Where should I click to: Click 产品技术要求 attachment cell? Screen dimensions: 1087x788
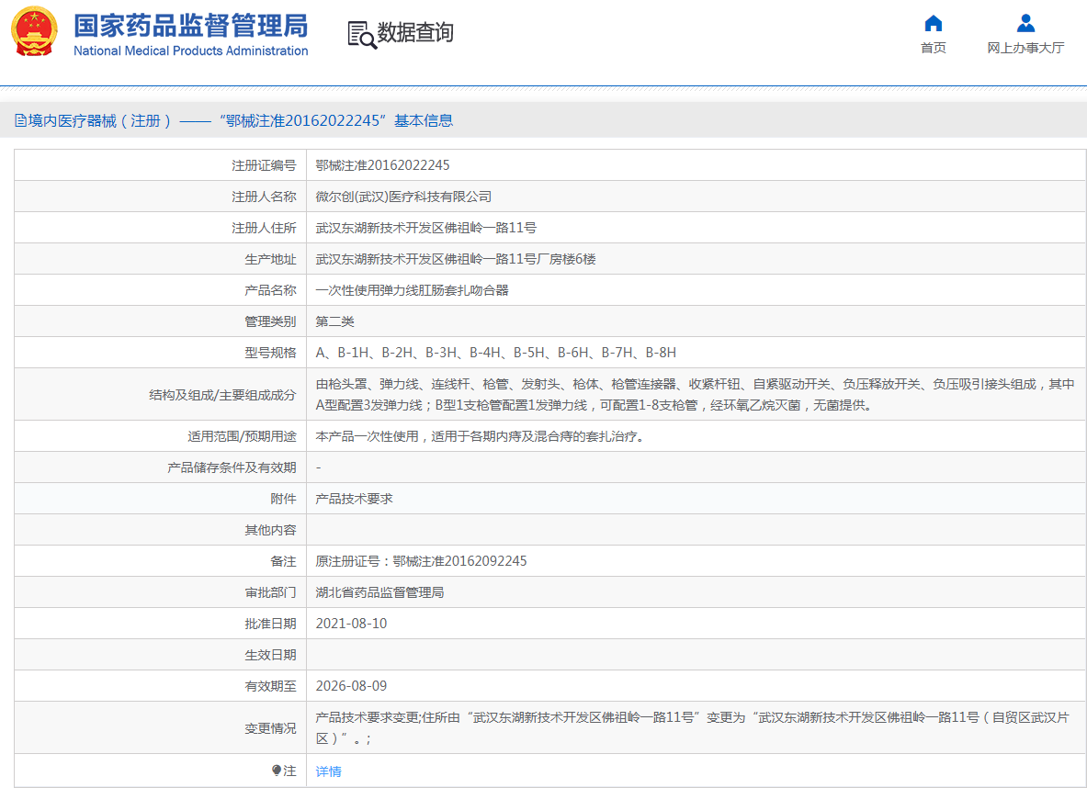(x=354, y=499)
